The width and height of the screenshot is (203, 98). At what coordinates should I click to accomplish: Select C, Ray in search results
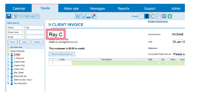click(x=17, y=55)
